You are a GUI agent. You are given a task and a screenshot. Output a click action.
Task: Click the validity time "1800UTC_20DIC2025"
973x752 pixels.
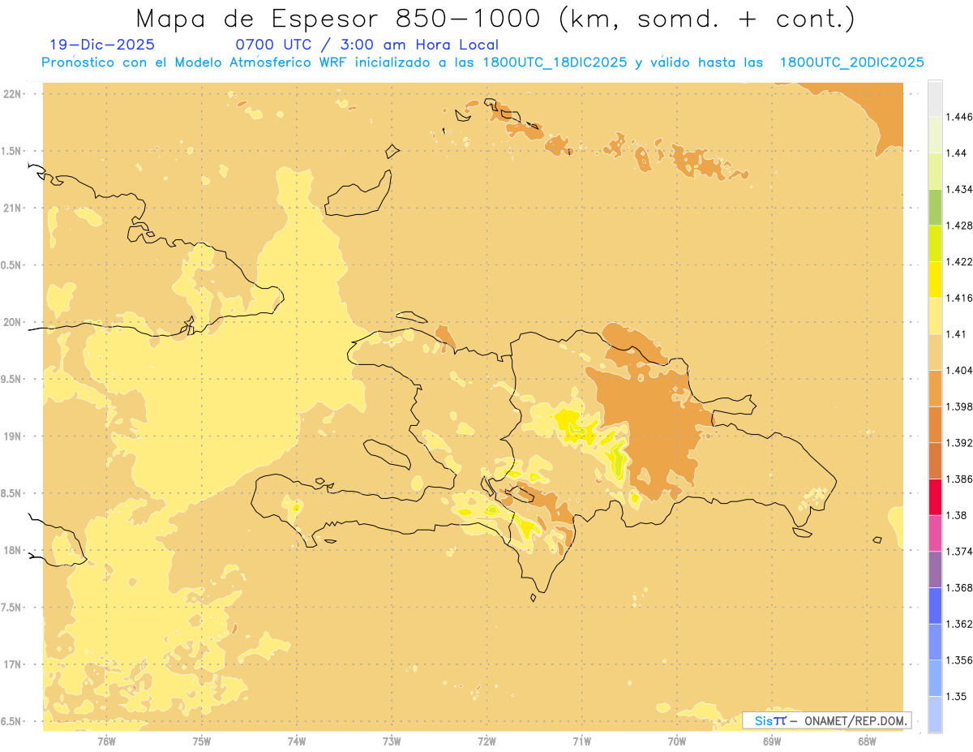point(851,62)
